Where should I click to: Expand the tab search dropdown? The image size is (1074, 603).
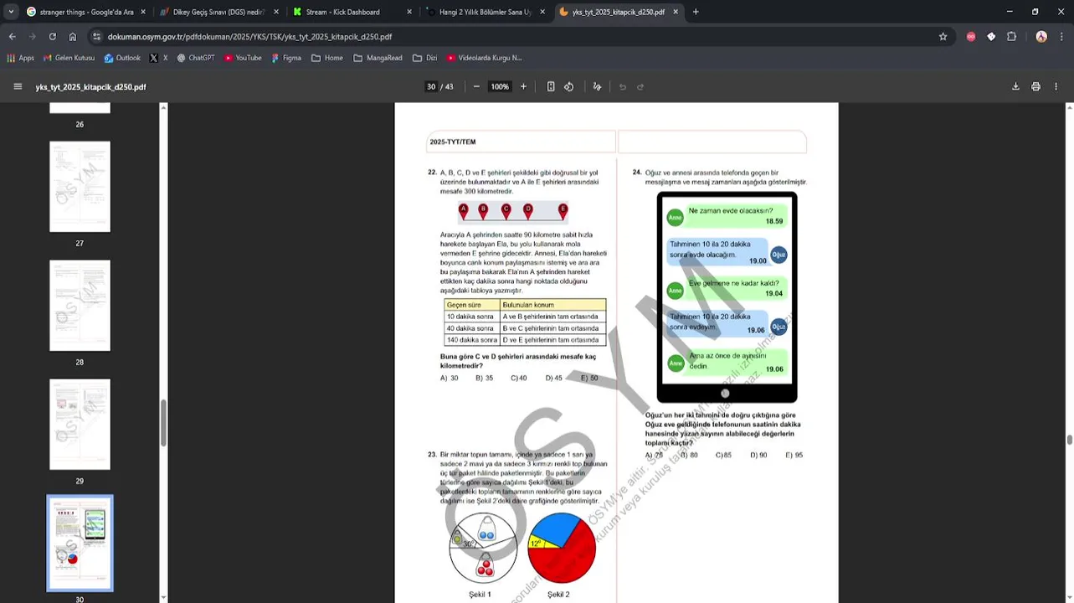tap(11, 12)
